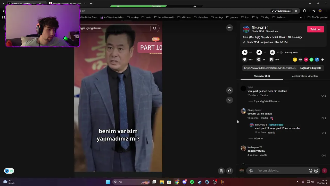
Task: Open the three-dots video options menu
Action: [229, 28]
